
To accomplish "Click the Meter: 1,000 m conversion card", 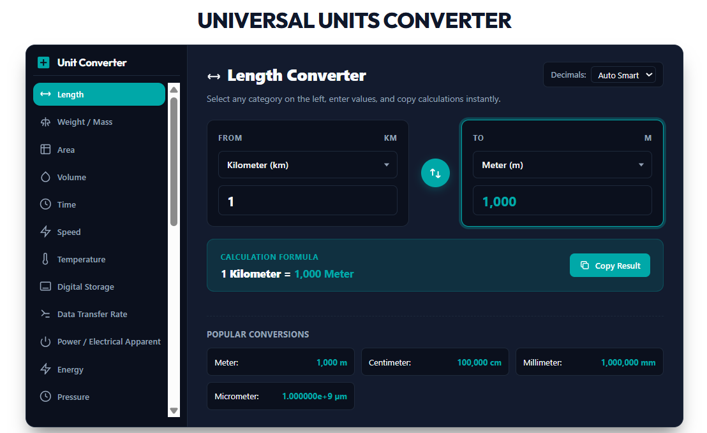I will click(x=281, y=362).
